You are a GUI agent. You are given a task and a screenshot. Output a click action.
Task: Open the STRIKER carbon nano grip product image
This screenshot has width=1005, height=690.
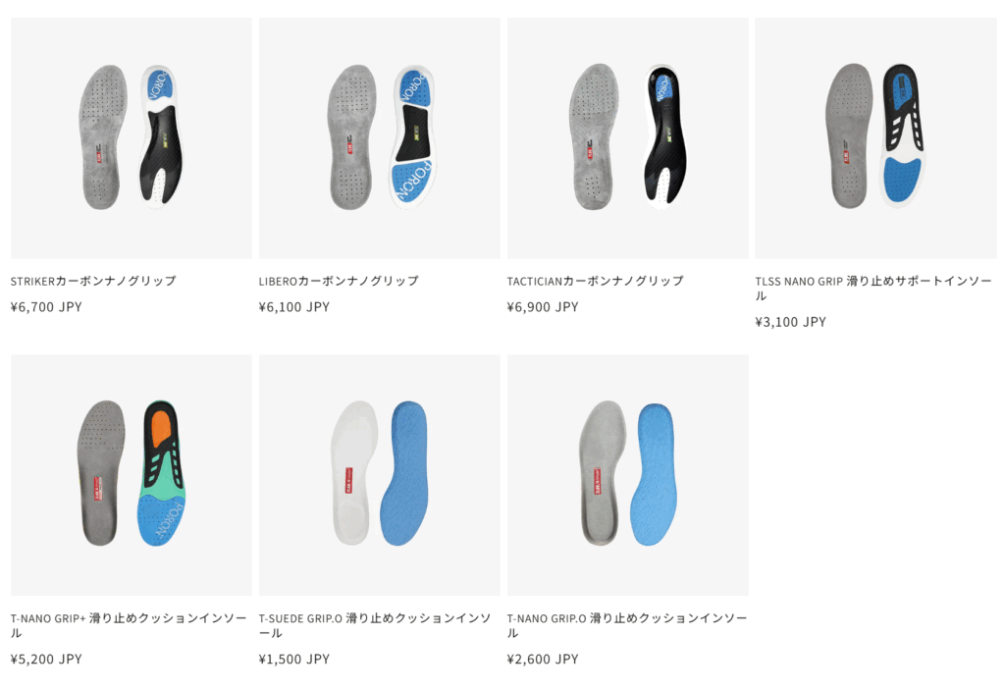(132, 138)
